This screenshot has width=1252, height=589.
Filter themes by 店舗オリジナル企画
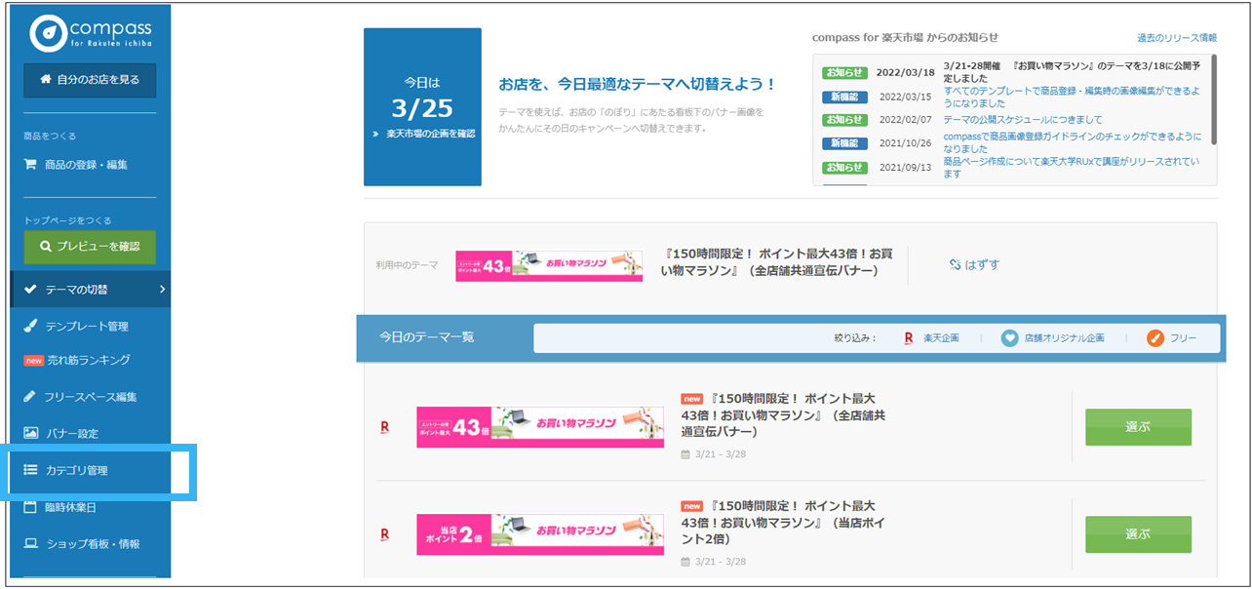(x=1053, y=338)
